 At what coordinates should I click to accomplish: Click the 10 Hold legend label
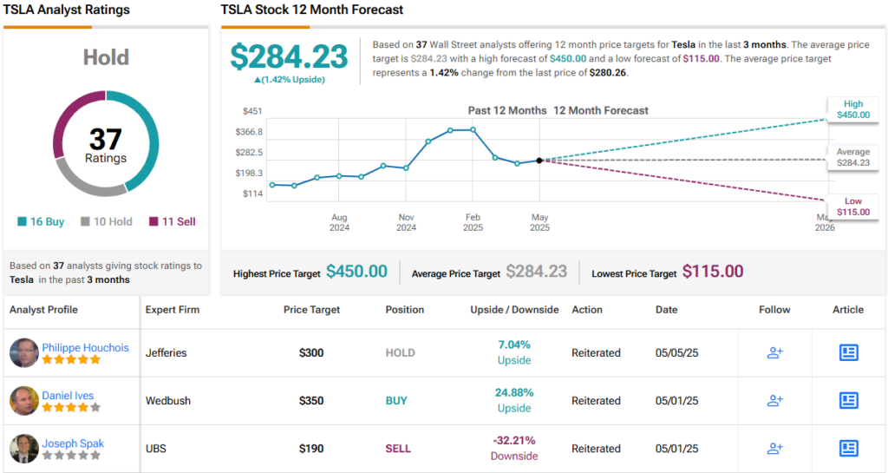pyautogui.click(x=113, y=221)
